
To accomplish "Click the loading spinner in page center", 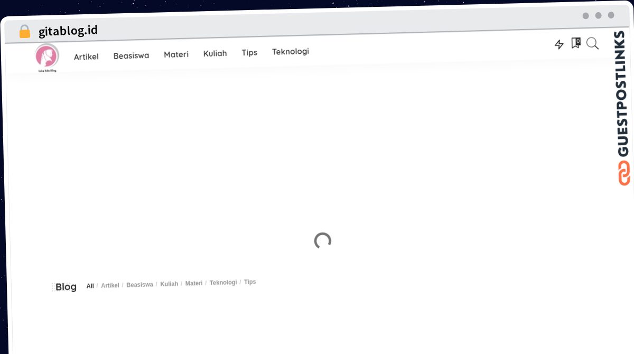I will point(322,241).
